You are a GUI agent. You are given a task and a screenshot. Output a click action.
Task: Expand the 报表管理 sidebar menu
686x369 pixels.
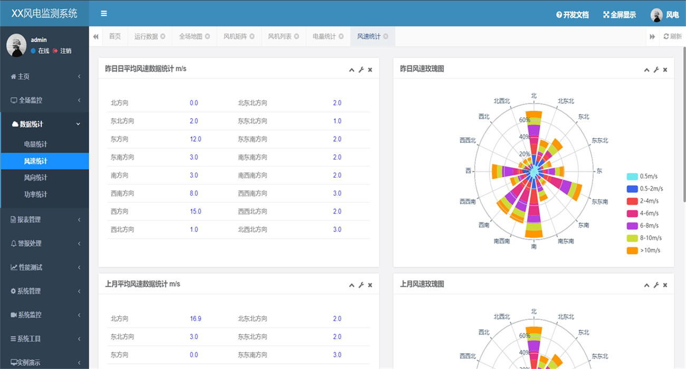44,219
